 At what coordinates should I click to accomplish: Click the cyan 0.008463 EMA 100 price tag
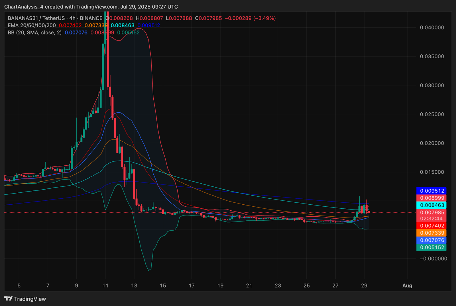[x=431, y=205]
